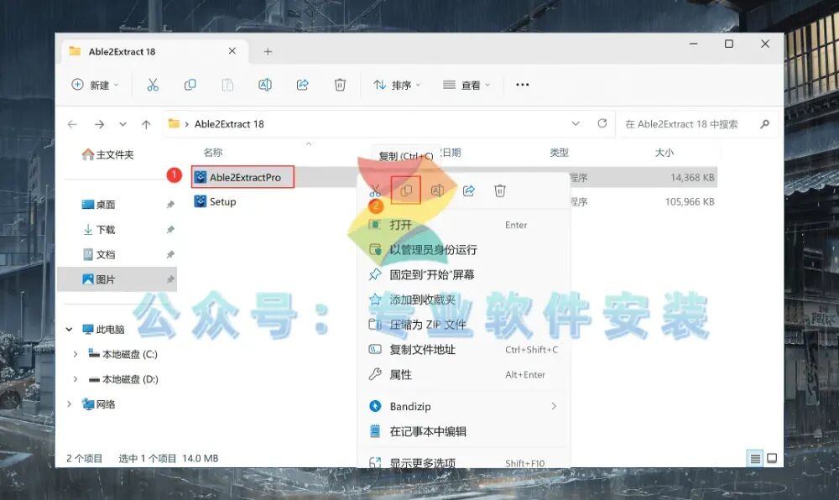Choose 显示更多选项 in context menu

click(463, 462)
